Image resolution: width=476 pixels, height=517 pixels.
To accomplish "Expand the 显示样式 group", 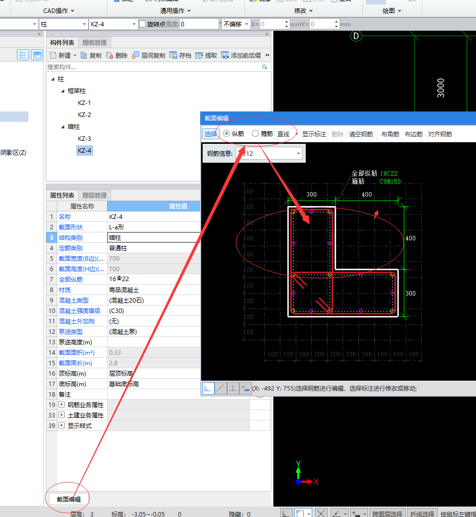I will pos(61,425).
